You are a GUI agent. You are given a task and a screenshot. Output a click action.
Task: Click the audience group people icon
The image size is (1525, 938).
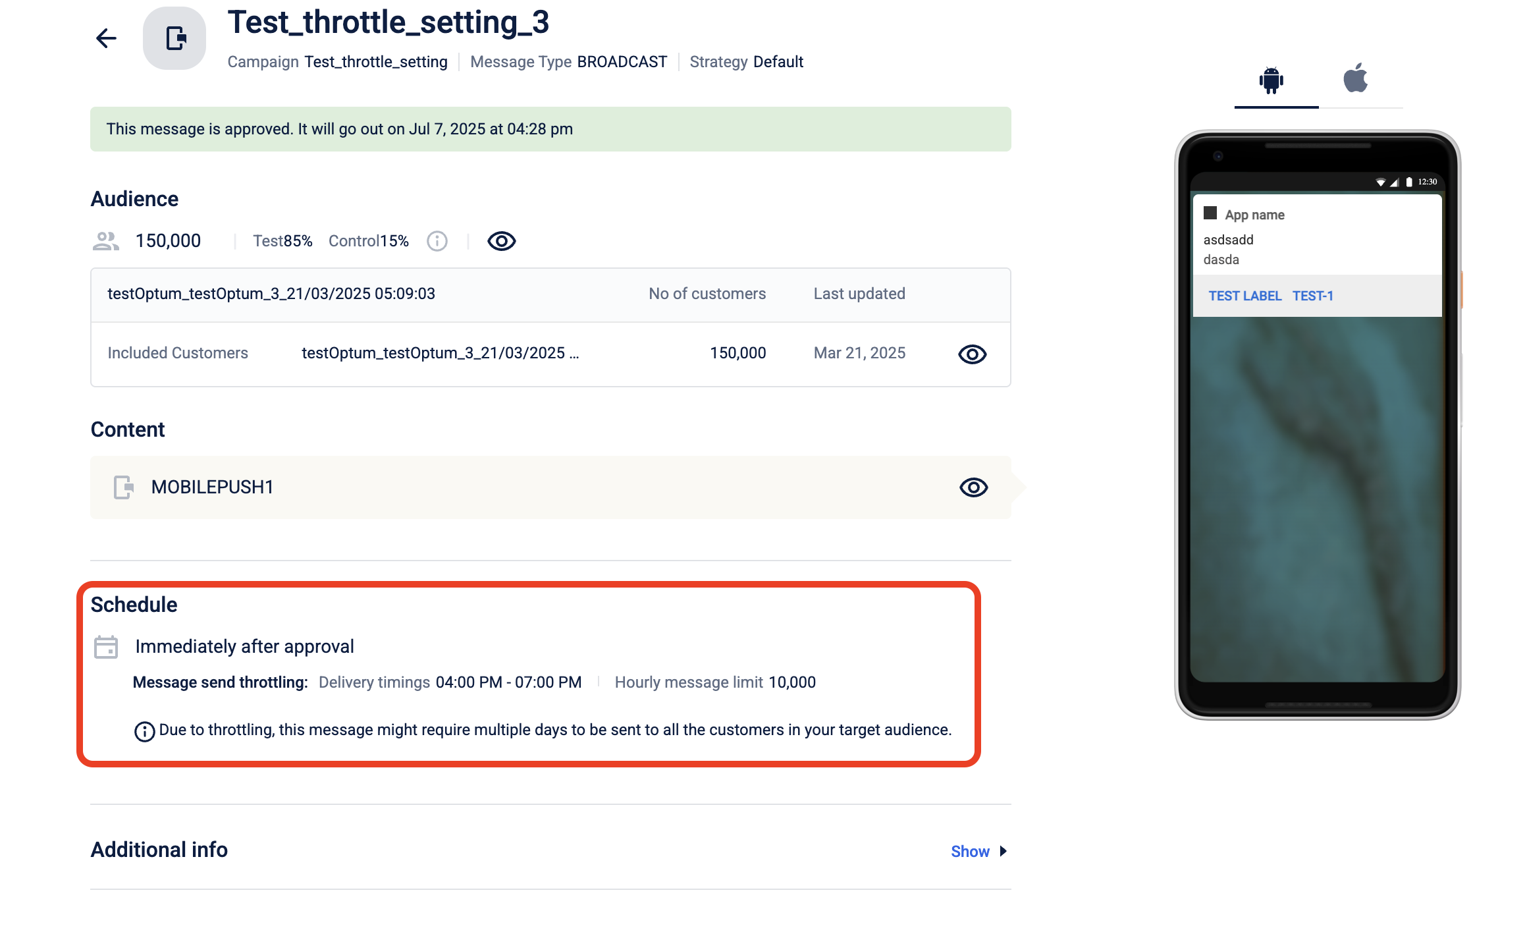[106, 241]
